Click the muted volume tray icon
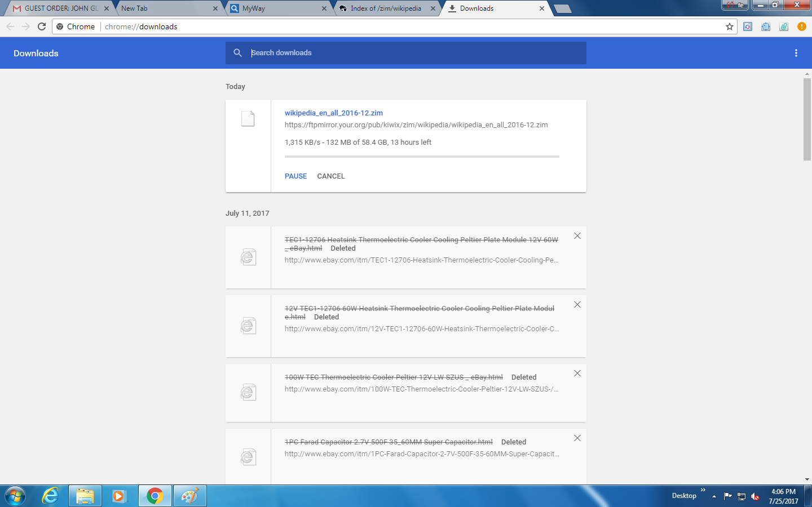This screenshot has width=812, height=507. pyautogui.click(x=755, y=496)
